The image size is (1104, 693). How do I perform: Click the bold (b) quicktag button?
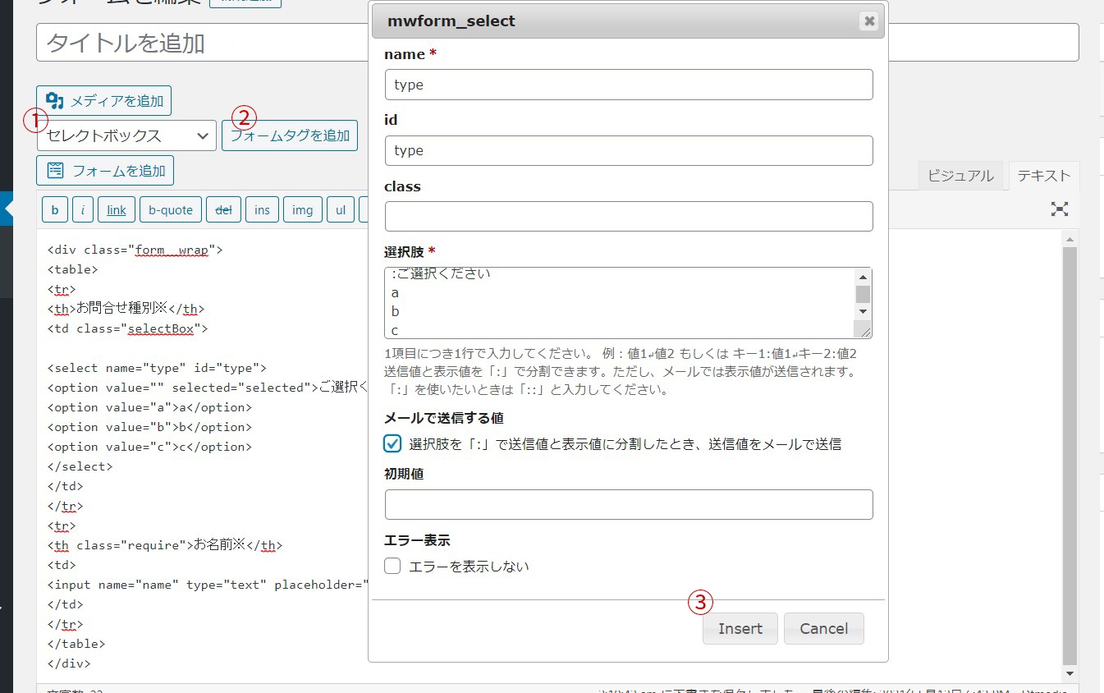click(54, 210)
